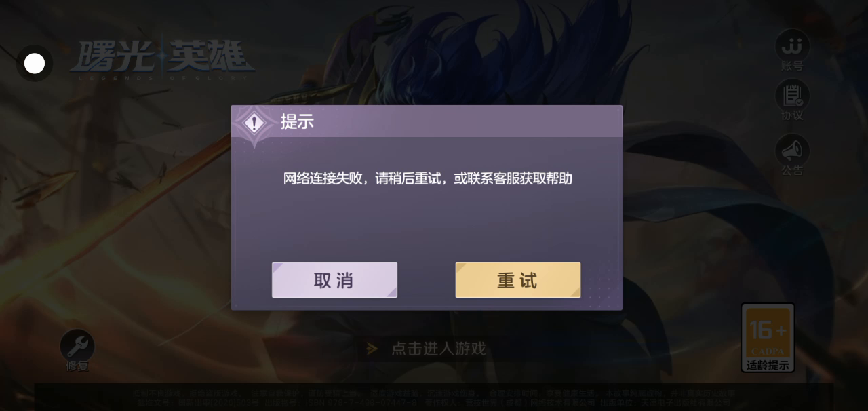Click the 曙光英雄 game logo
868x411 pixels.
[x=162, y=60]
